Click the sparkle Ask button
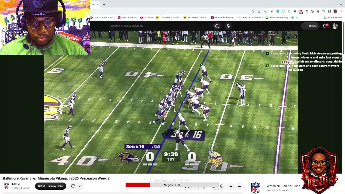345x194 pixels. pyautogui.click(x=231, y=186)
